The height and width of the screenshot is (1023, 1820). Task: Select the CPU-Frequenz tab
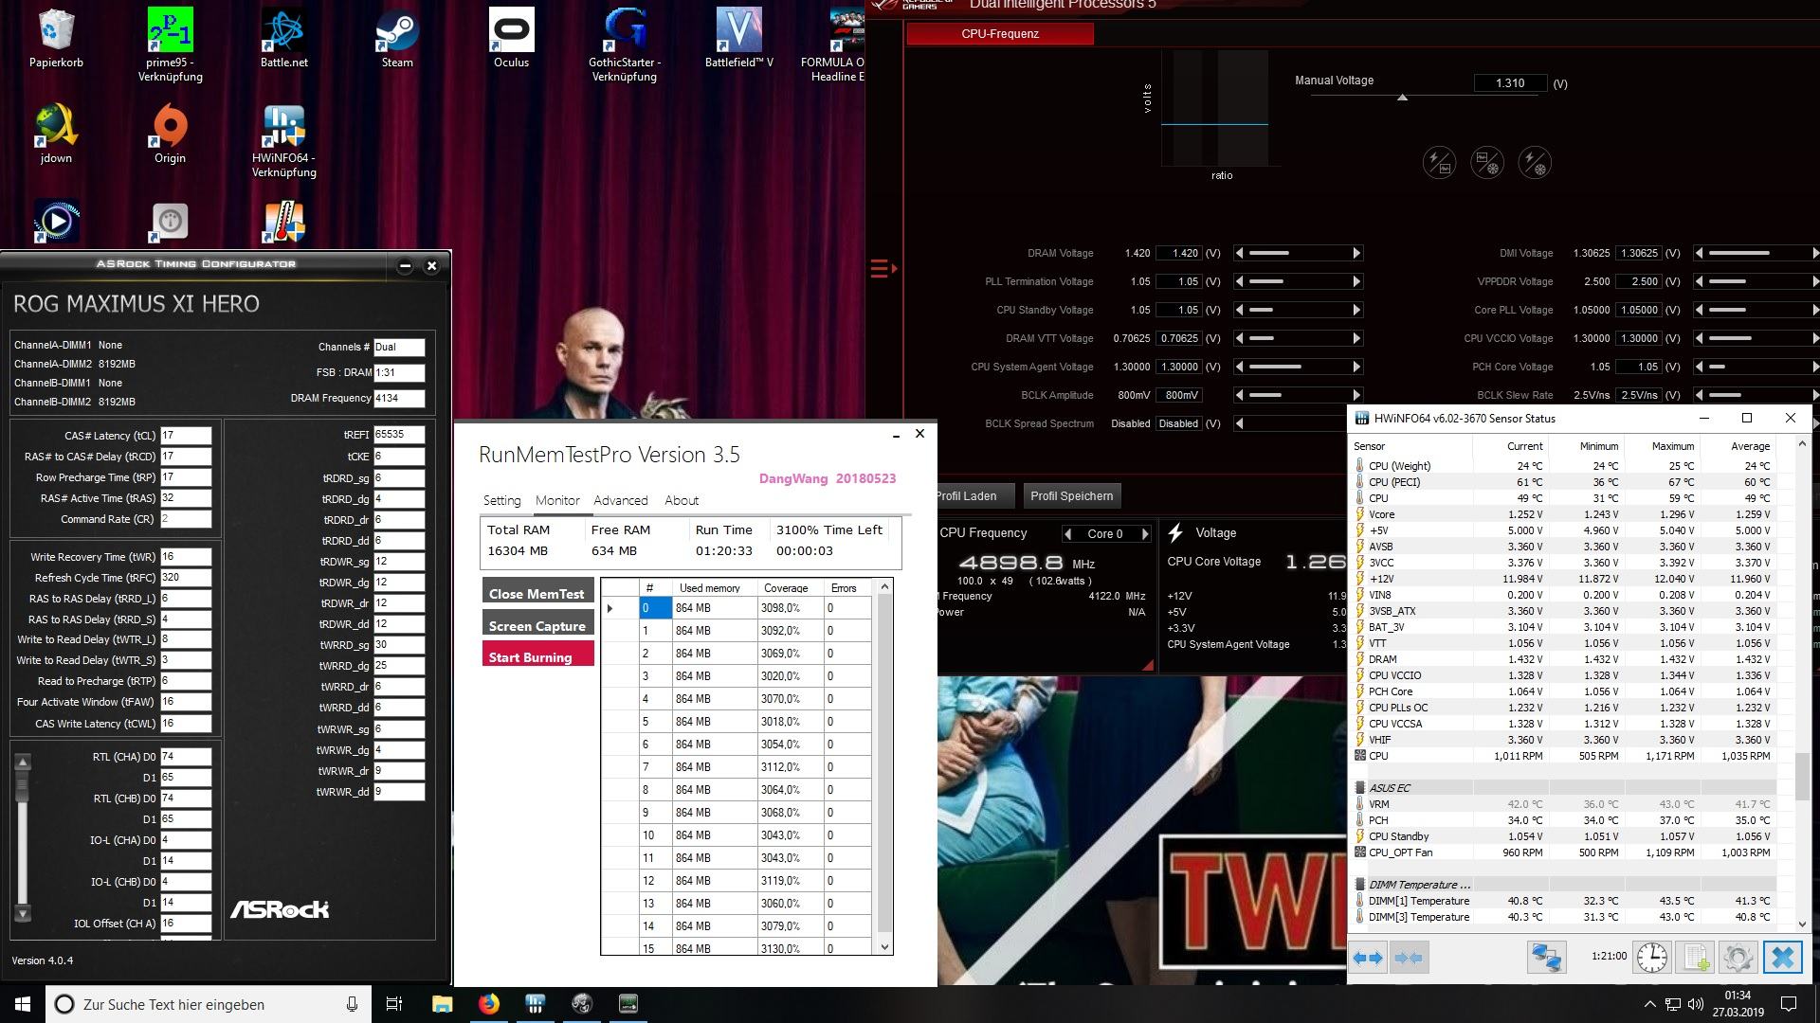pos(999,34)
